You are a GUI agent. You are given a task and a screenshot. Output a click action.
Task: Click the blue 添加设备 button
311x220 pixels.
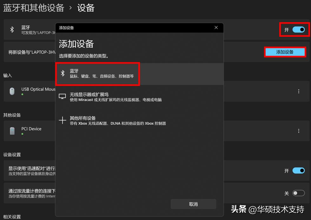pyautogui.click(x=285, y=52)
